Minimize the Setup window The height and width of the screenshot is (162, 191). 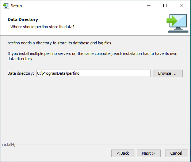pos(149,5)
